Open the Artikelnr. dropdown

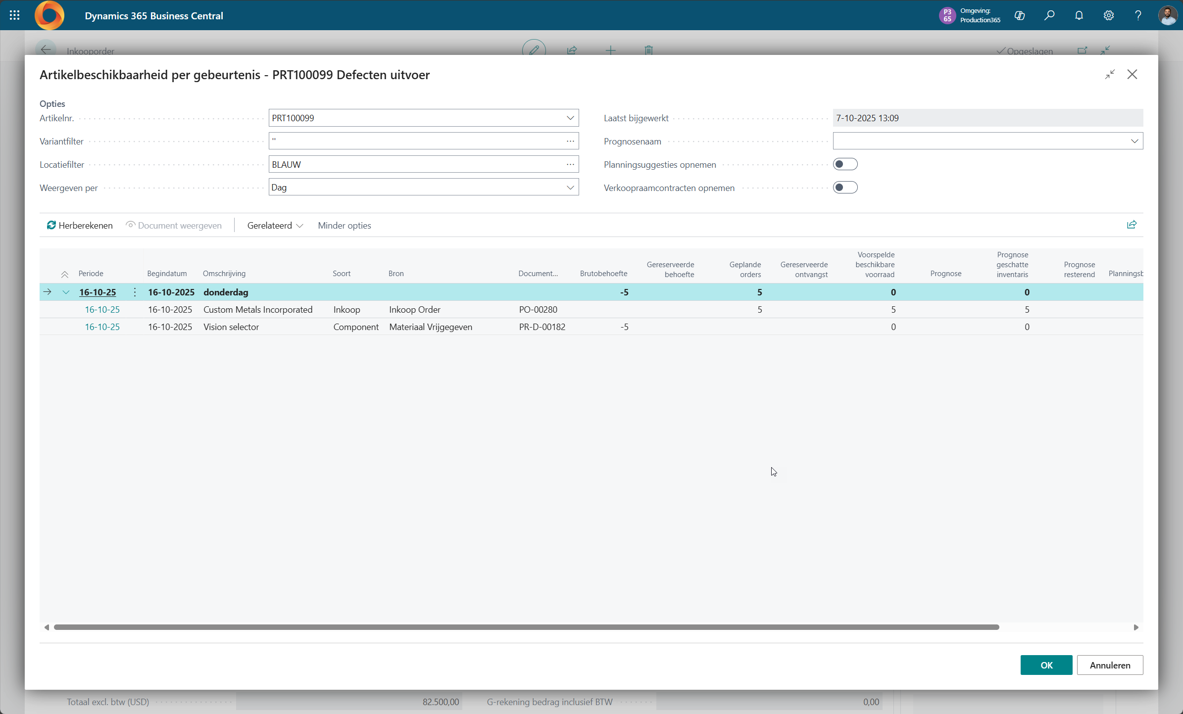tap(570, 118)
